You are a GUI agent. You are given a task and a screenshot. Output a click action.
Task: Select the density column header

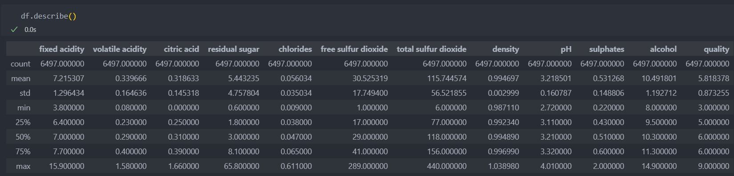[506, 49]
